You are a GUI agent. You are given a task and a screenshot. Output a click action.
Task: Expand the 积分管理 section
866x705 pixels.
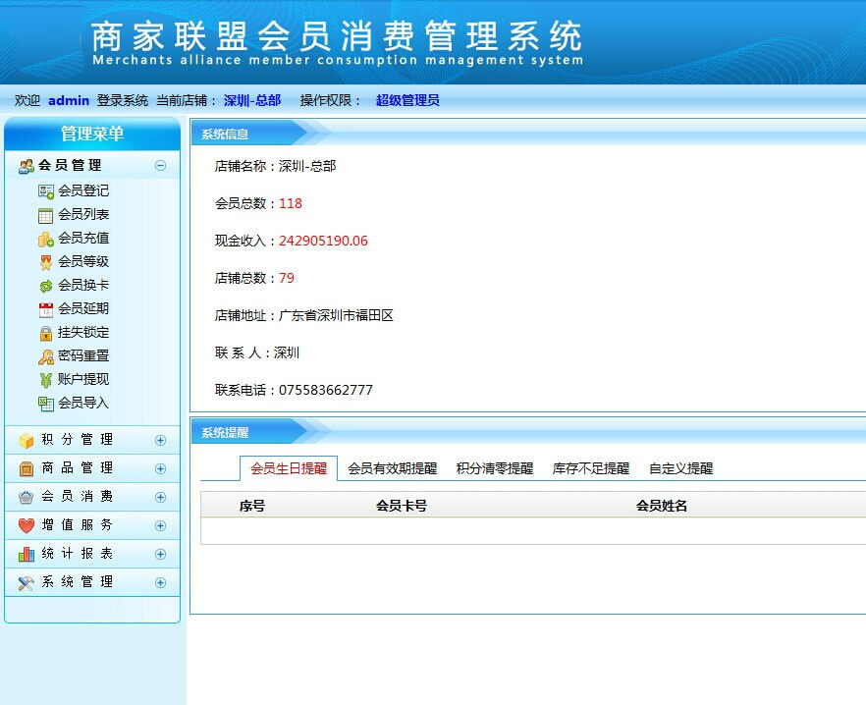[x=161, y=440]
